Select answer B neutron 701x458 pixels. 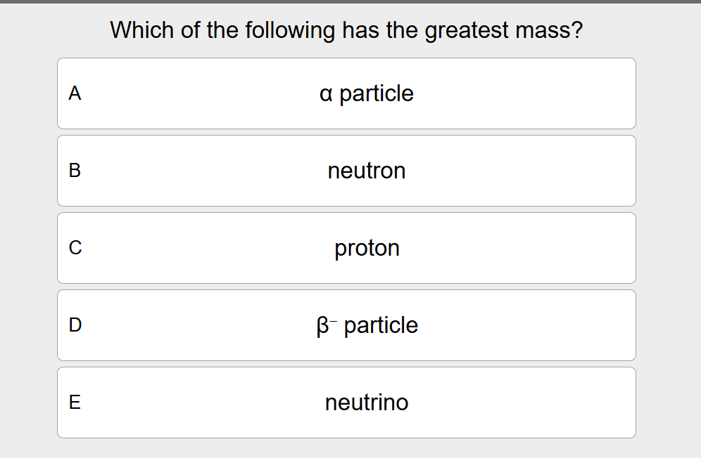[346, 171]
